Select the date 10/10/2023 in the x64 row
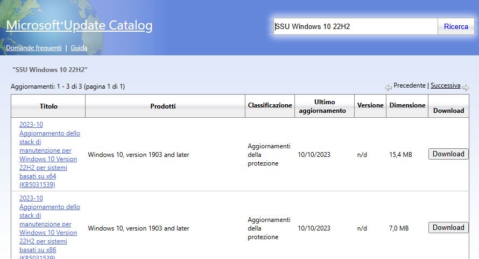 (314, 155)
